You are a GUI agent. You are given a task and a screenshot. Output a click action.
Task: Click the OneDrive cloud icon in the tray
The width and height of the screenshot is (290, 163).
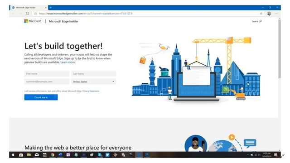tap(252, 155)
